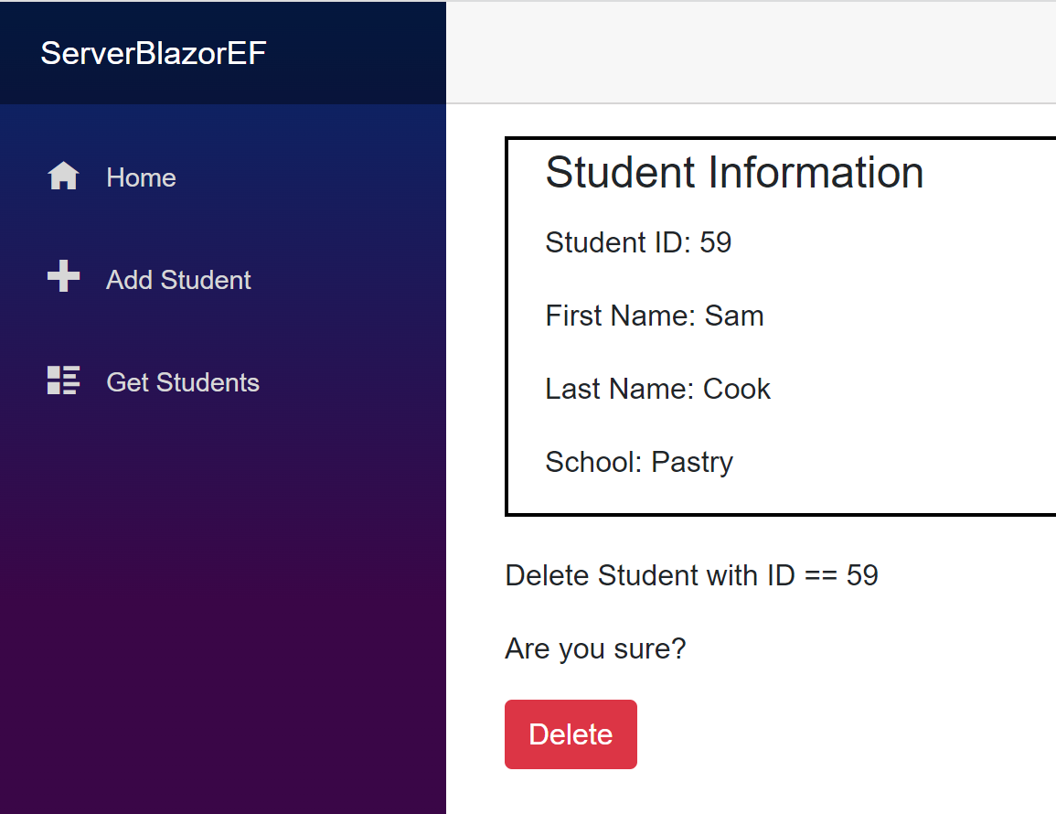The width and height of the screenshot is (1056, 814).
Task: Click the plus icon beside Add Student
Action: tap(63, 276)
